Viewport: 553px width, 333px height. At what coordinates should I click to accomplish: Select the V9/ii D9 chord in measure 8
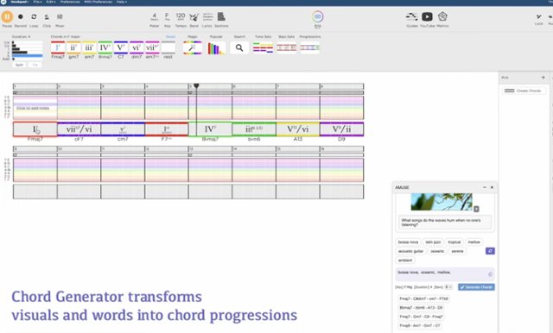(x=342, y=129)
